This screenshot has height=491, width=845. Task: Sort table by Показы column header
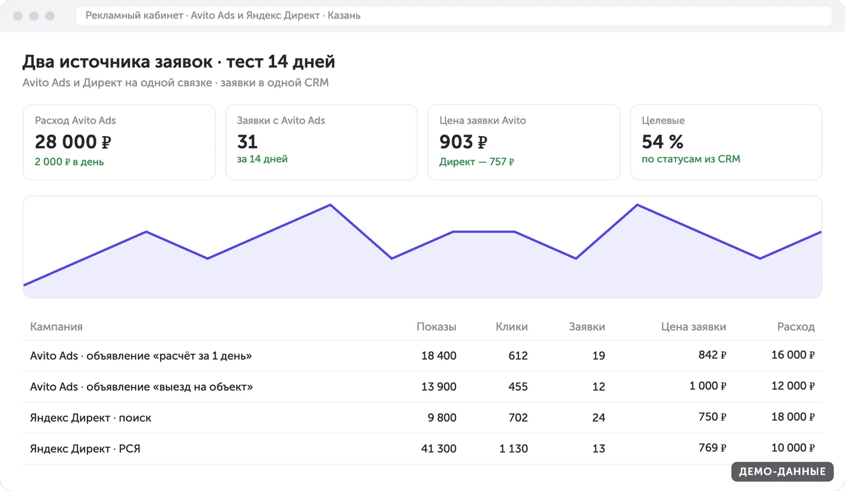pos(436,327)
